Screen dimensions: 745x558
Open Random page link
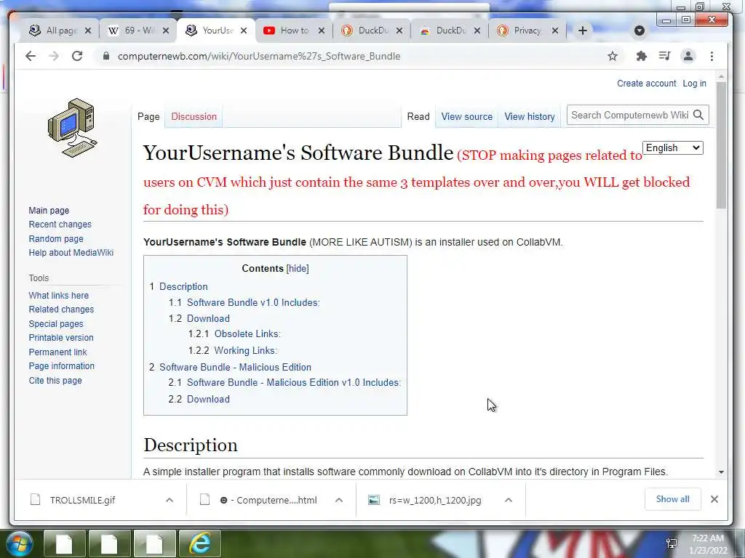click(x=56, y=238)
